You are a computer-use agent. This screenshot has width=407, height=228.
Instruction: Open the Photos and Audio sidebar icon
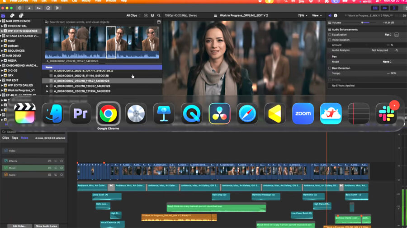[x=12, y=15]
